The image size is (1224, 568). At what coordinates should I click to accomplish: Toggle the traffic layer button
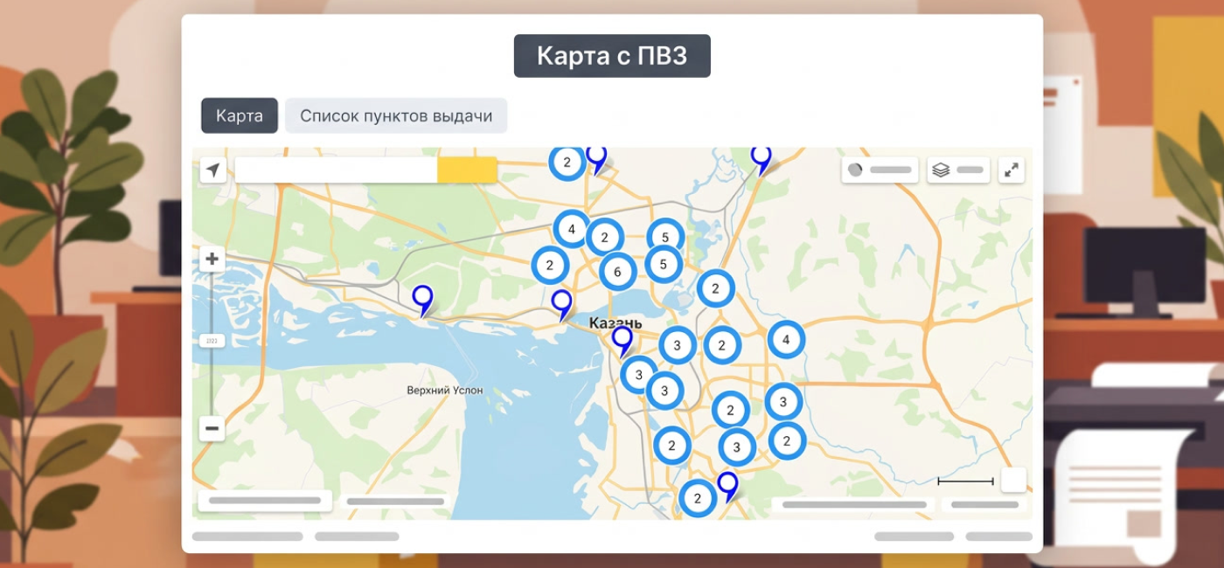click(880, 170)
